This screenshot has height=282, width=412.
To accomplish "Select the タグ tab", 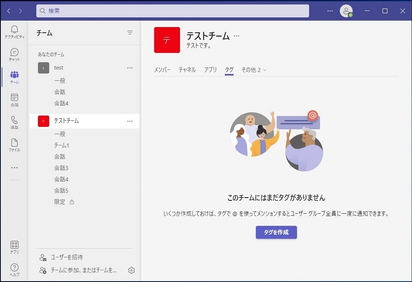I will [x=229, y=70].
